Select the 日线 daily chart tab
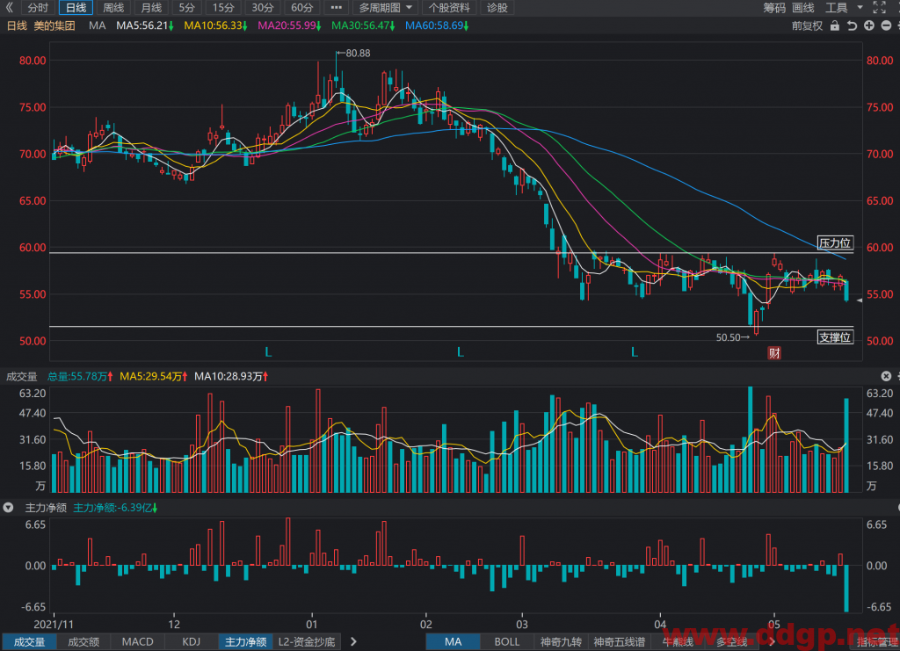This screenshot has width=900, height=651. click(x=76, y=7)
